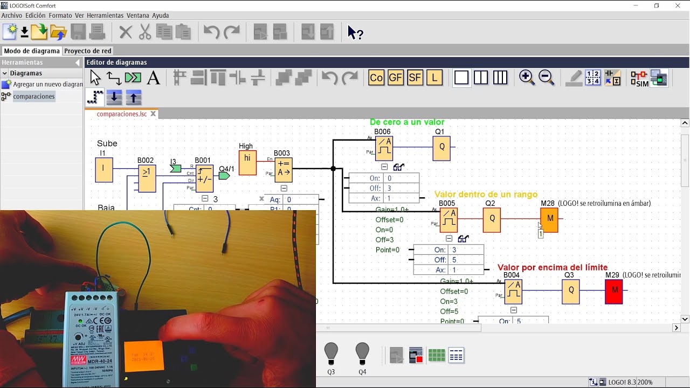The height and width of the screenshot is (388, 690).
Task: Close the comparaciones.lsc tab
Action: pos(153,114)
